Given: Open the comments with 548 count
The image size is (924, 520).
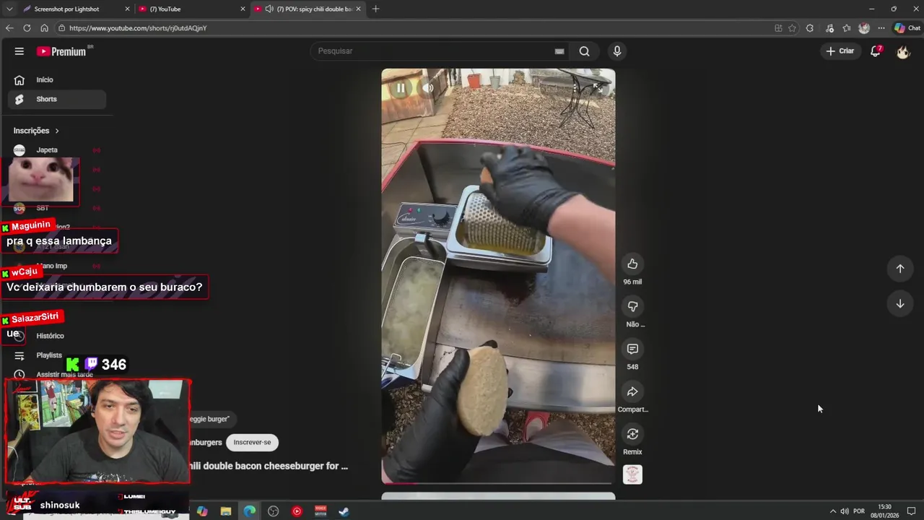Looking at the screenshot, I should coord(632,350).
